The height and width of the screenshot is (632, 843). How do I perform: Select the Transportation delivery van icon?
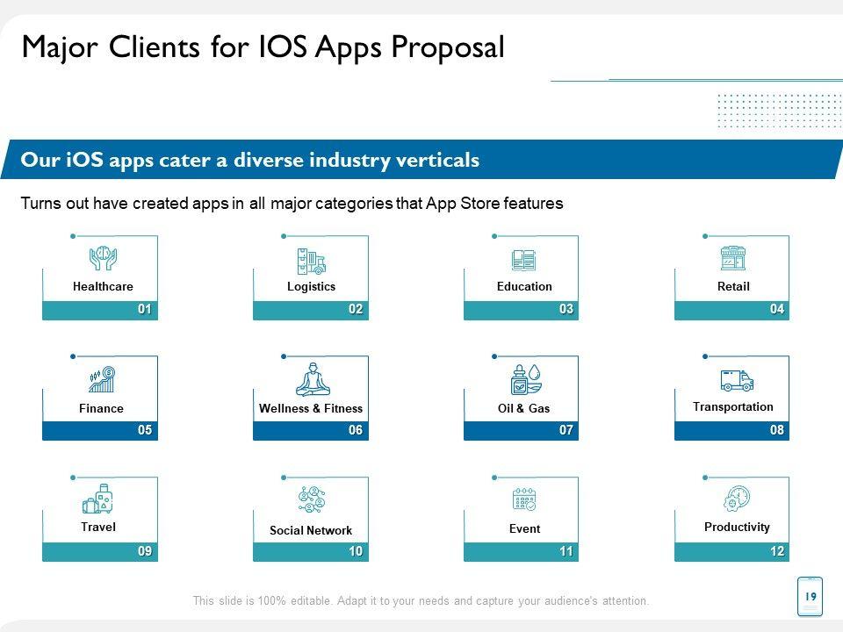point(736,380)
